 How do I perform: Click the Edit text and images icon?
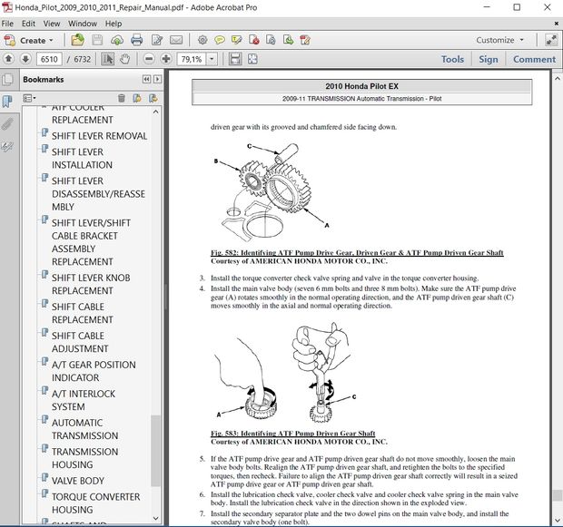[x=157, y=40]
